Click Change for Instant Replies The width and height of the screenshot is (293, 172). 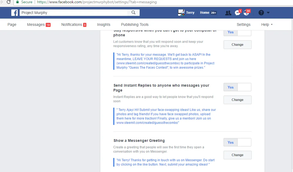(238, 100)
